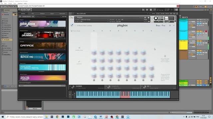Toggle the last step dot under the sample grid
Image resolution: width=213 pixels, height=119 pixels.
point(151,80)
